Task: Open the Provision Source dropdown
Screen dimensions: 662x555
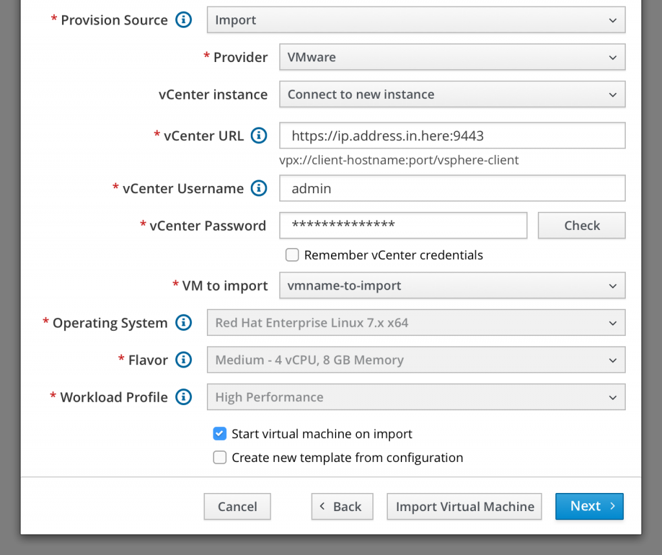Action: point(416,20)
